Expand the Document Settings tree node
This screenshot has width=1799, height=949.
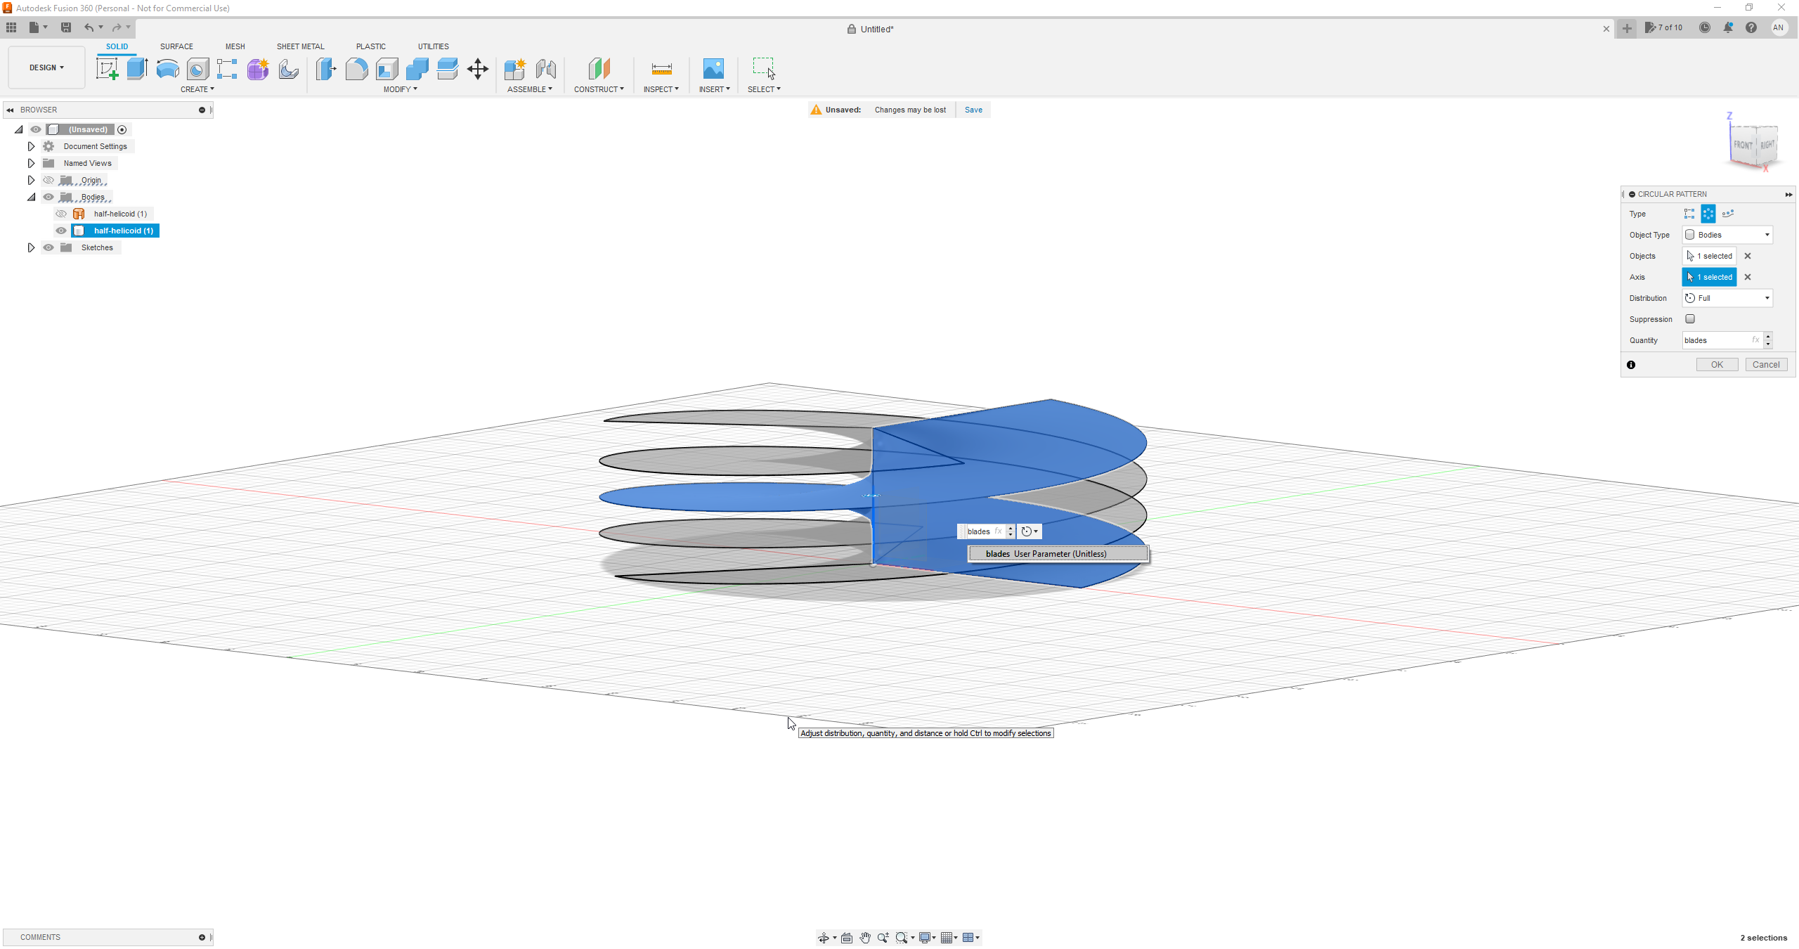point(31,146)
